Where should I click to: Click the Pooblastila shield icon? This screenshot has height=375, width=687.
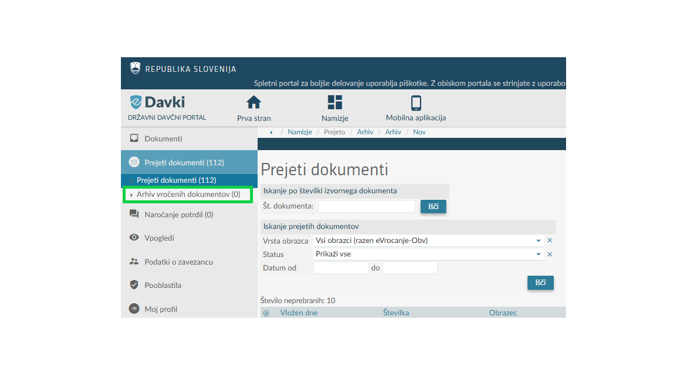pos(134,285)
